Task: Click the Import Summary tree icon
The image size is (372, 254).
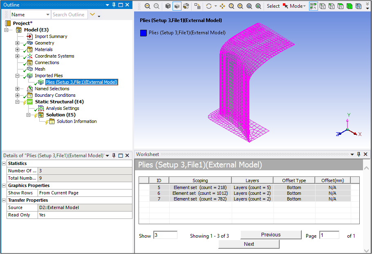Action: pyautogui.click(x=30, y=36)
